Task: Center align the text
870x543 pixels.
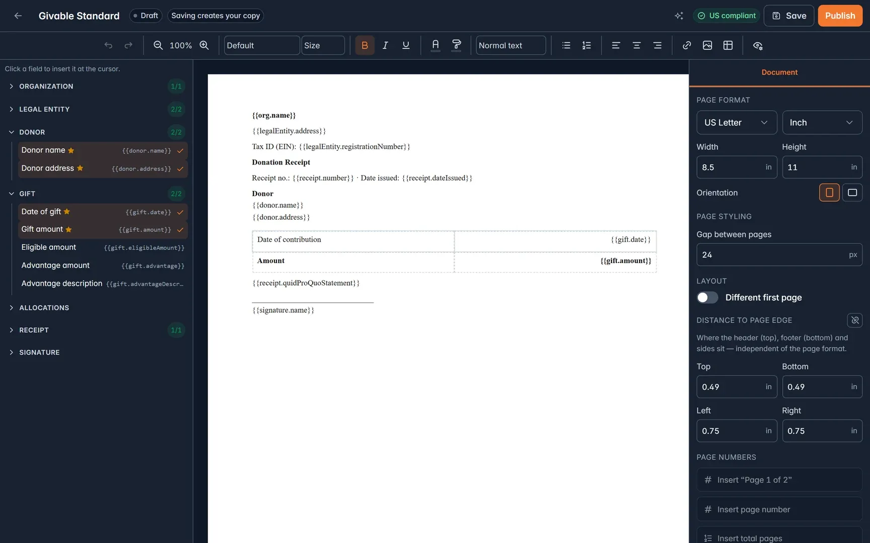Action: tap(636, 45)
